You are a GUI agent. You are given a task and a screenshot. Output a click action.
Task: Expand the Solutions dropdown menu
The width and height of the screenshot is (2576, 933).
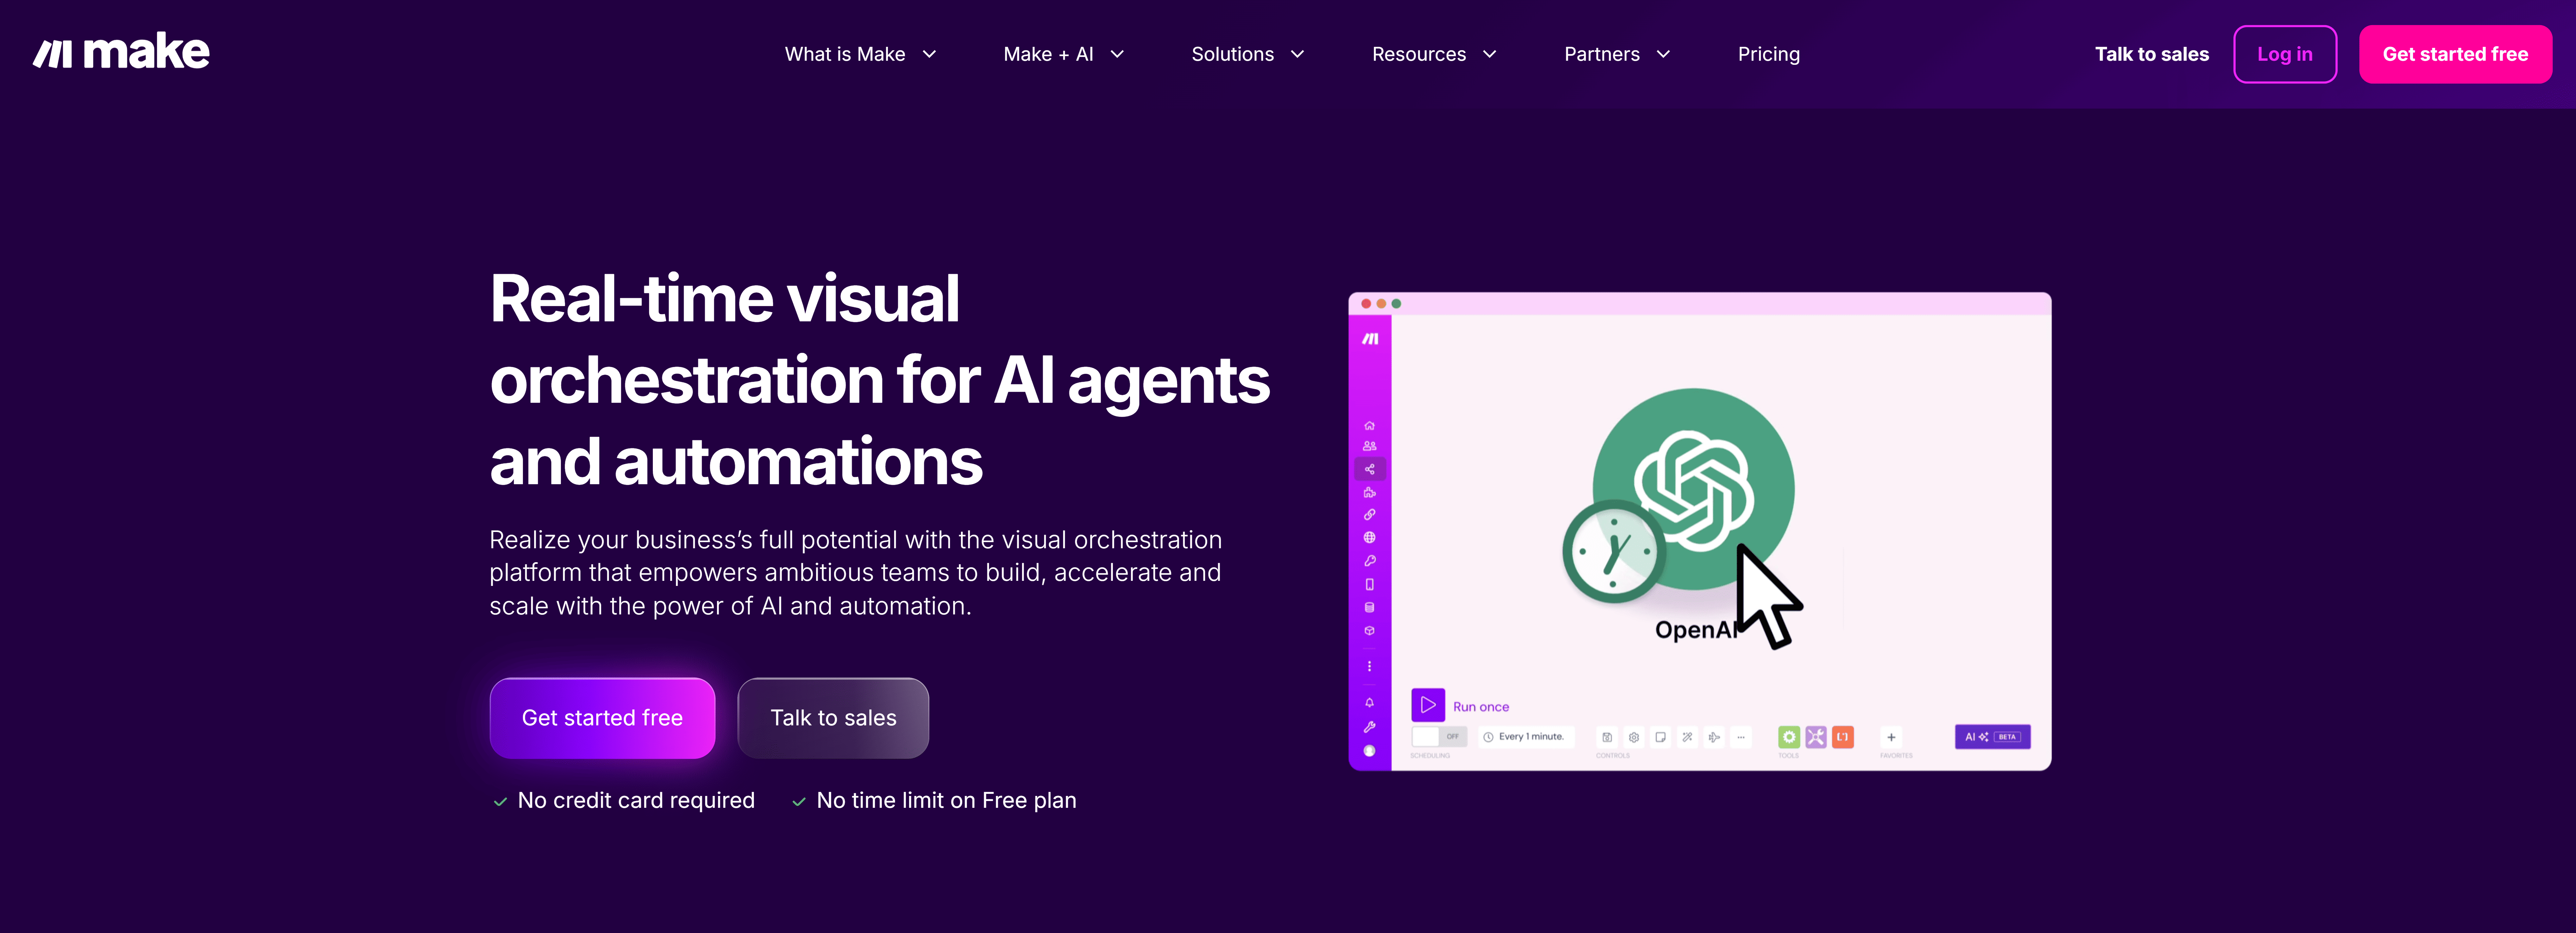tap(1247, 54)
